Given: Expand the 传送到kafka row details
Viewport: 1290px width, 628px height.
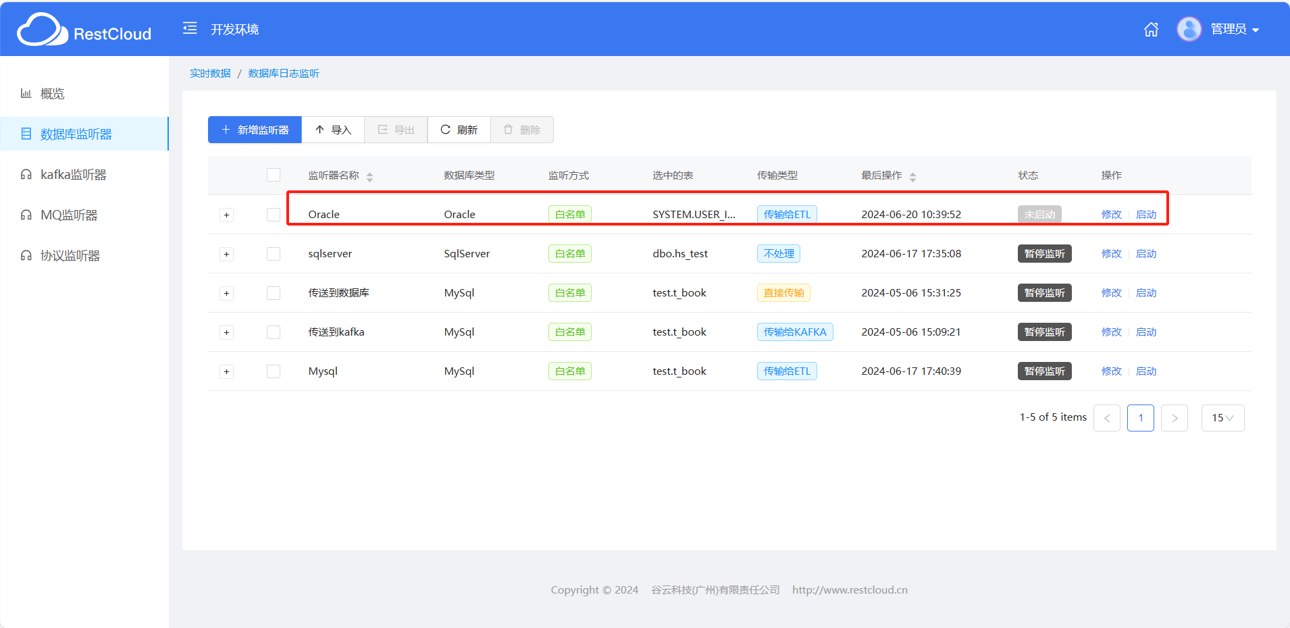Looking at the screenshot, I should coord(226,332).
